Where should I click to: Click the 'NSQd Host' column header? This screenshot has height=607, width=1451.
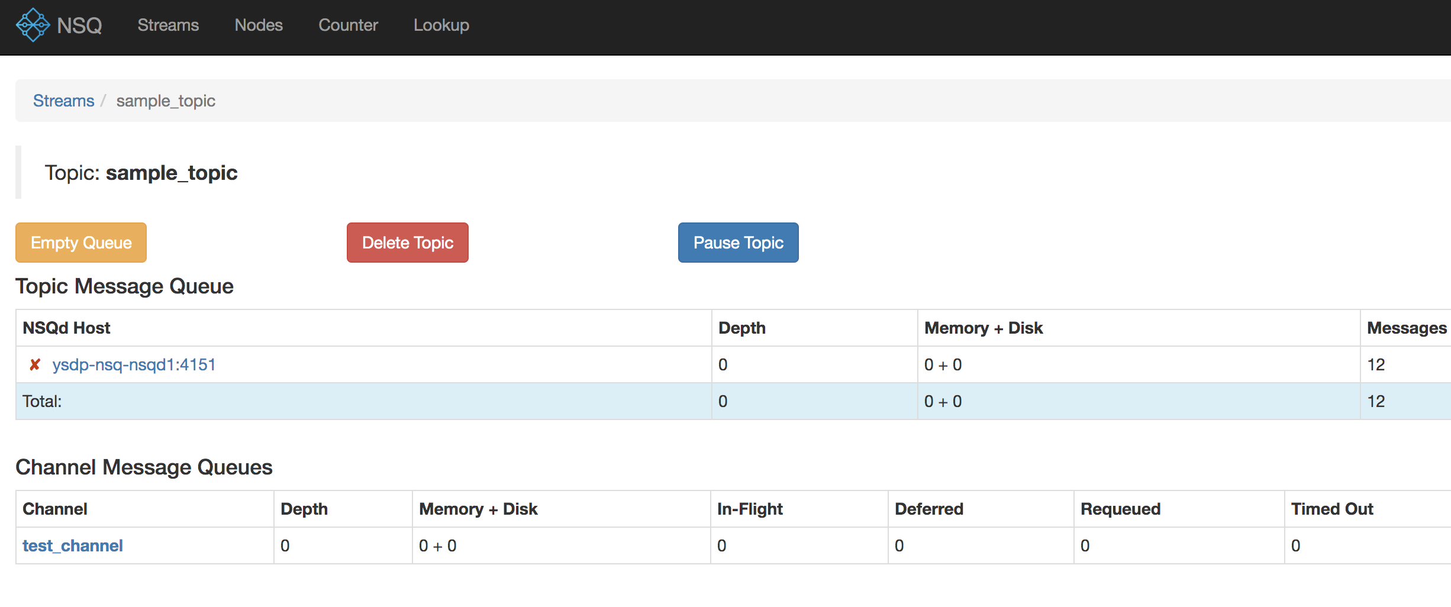66,328
